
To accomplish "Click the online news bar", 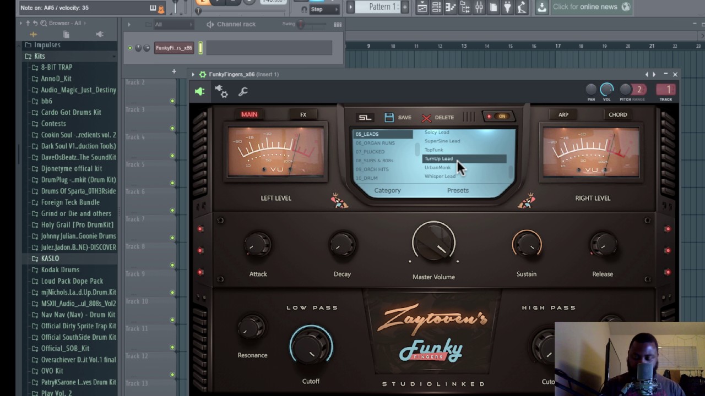I will coord(591,7).
